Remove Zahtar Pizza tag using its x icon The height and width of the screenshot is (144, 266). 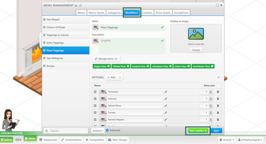[189, 66]
